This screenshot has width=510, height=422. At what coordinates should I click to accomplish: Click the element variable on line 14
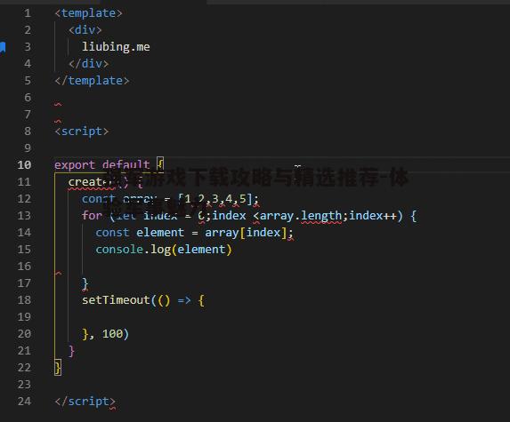[160, 233]
